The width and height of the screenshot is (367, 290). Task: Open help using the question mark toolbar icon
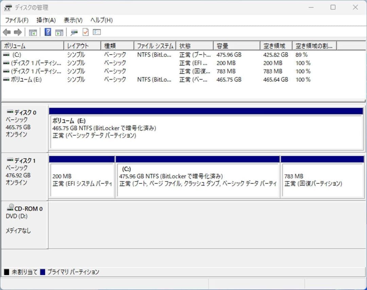[x=47, y=32]
